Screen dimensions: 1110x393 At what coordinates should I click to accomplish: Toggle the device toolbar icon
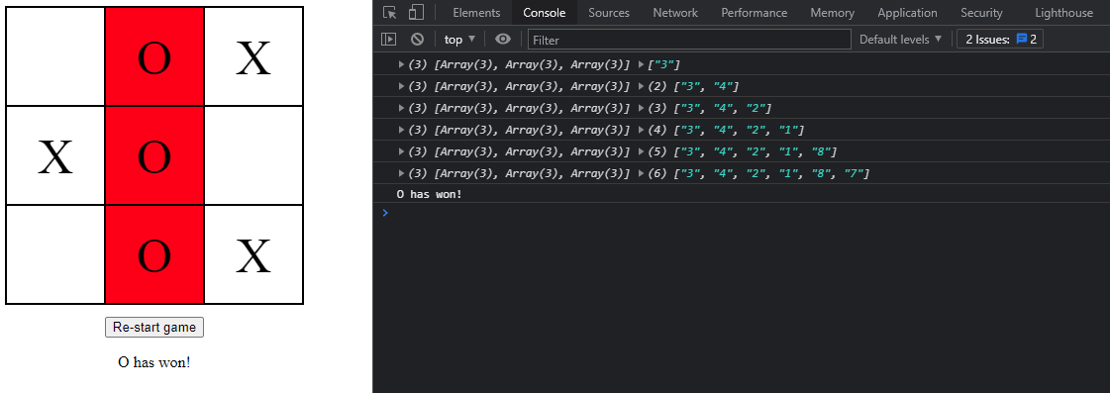[416, 12]
